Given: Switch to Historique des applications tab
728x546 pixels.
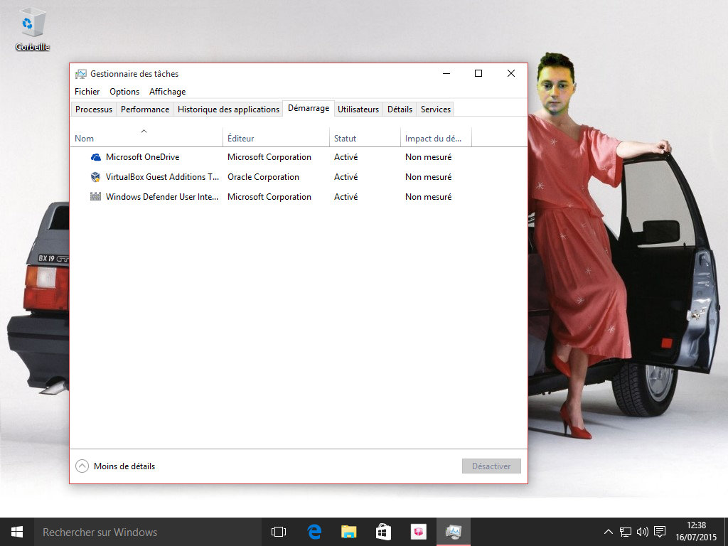Looking at the screenshot, I should click(x=228, y=109).
